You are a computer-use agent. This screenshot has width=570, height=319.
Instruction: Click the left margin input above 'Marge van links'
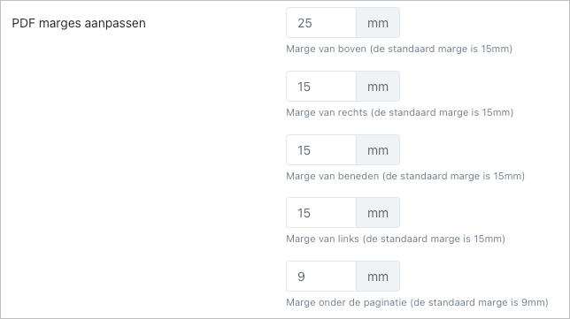click(x=321, y=213)
